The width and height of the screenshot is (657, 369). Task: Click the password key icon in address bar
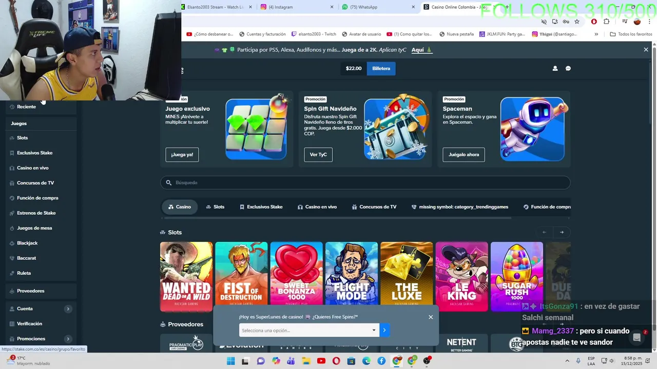pos(566,22)
